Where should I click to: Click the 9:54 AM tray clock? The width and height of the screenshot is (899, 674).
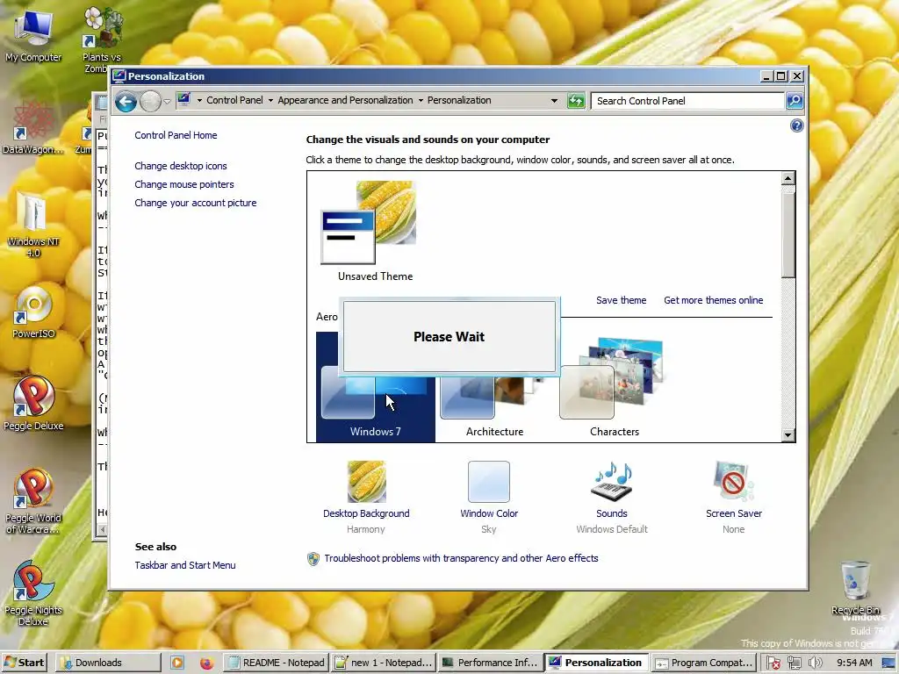[854, 663]
